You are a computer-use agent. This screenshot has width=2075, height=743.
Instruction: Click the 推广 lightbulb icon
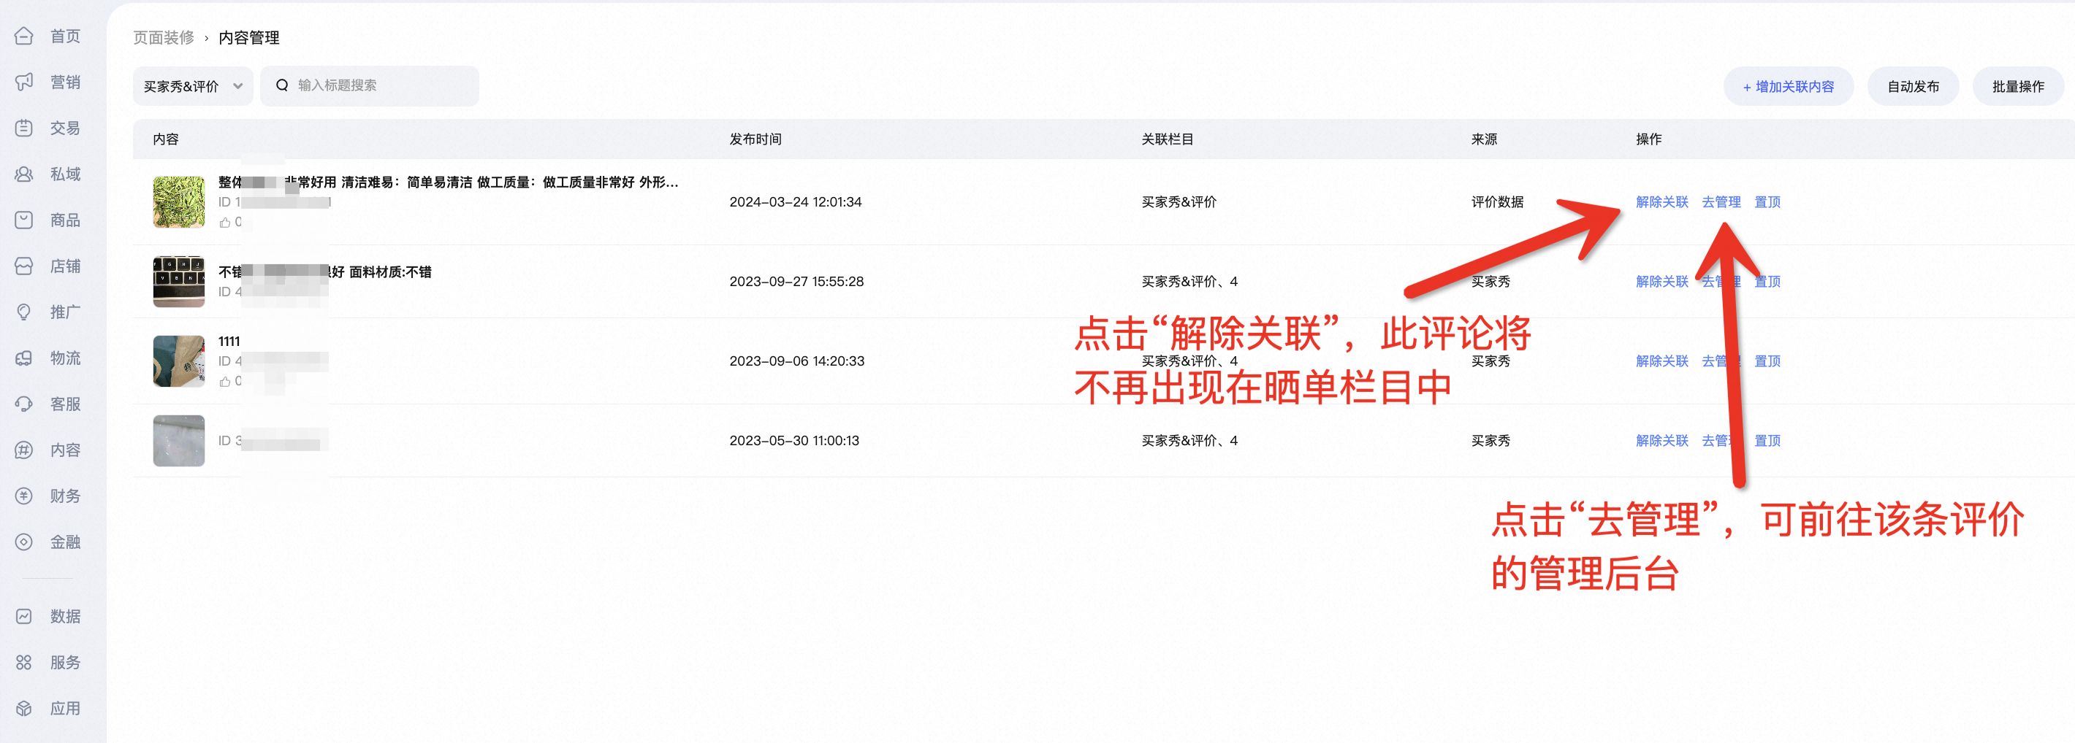click(24, 312)
